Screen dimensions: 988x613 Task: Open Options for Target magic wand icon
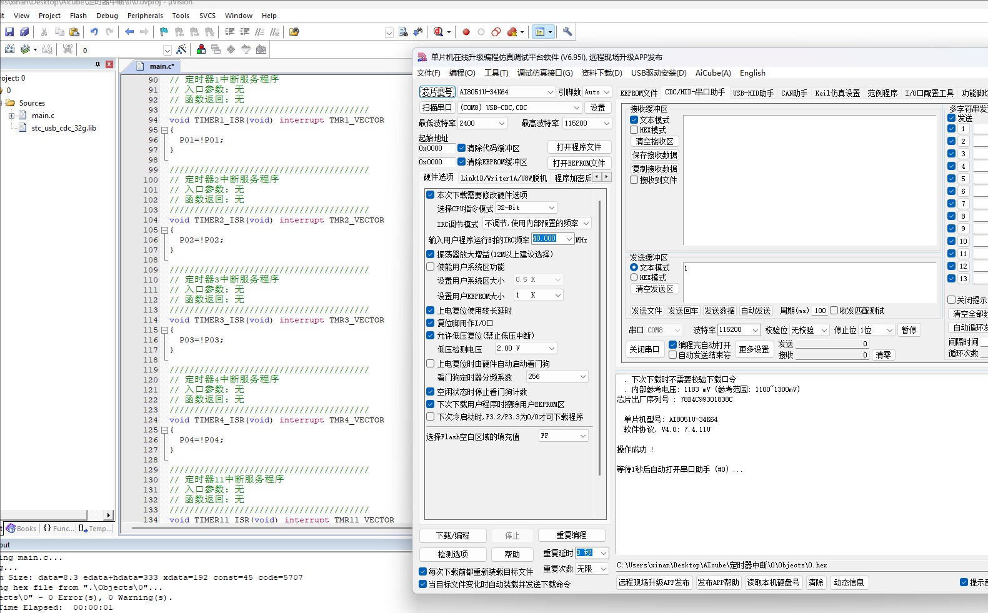click(x=182, y=49)
